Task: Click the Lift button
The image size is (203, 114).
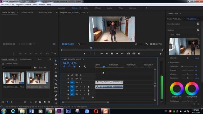Action: point(128,54)
